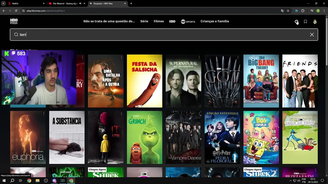The height and width of the screenshot is (184, 328).
Task: Open File Explorer from the taskbar
Action: coord(37,181)
